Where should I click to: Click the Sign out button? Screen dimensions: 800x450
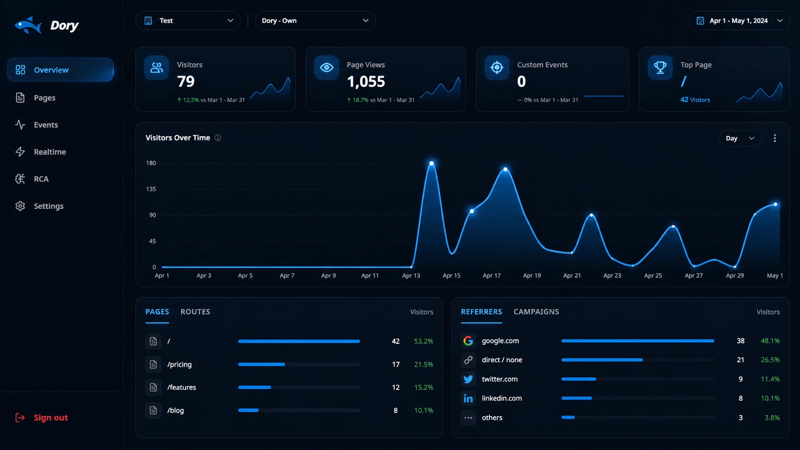pyautogui.click(x=42, y=417)
